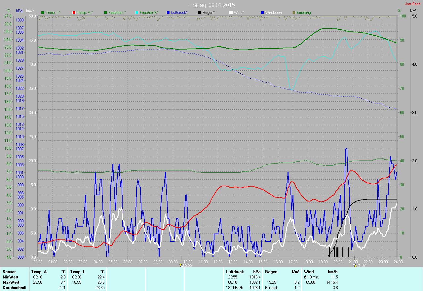The image size is (423, 291).
Task: Select the Regen column header in table
Action: 271,272
